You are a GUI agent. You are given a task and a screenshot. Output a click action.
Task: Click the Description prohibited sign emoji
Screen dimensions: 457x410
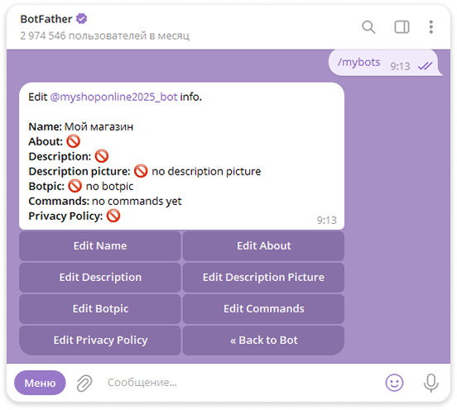[x=102, y=156]
